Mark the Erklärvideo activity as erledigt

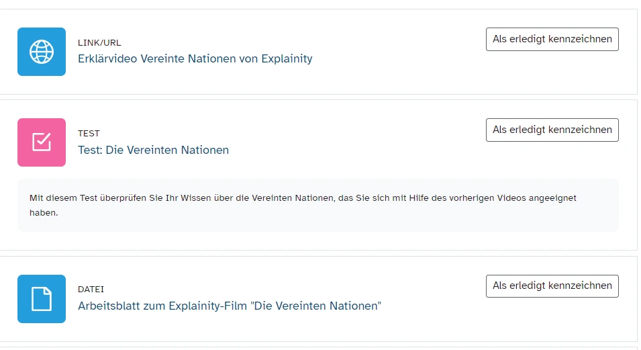click(552, 39)
